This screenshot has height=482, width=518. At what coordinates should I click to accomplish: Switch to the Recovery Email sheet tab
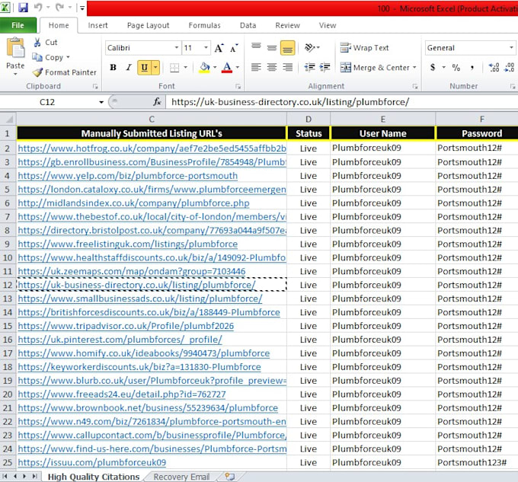click(181, 477)
